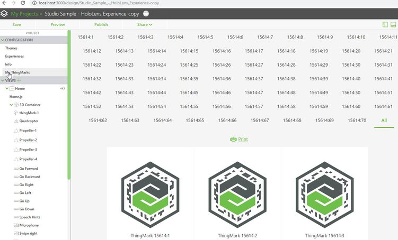Select the All tab
The height and width of the screenshot is (240, 398).
pyautogui.click(x=384, y=121)
